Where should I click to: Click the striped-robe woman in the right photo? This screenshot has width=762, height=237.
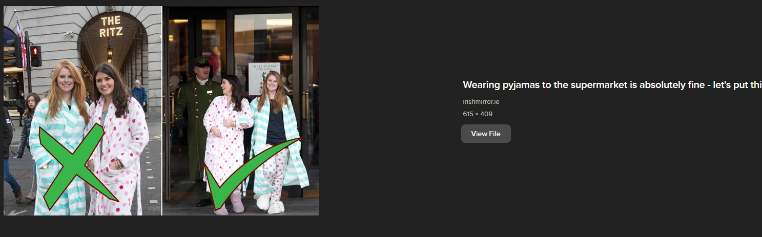coord(277,141)
